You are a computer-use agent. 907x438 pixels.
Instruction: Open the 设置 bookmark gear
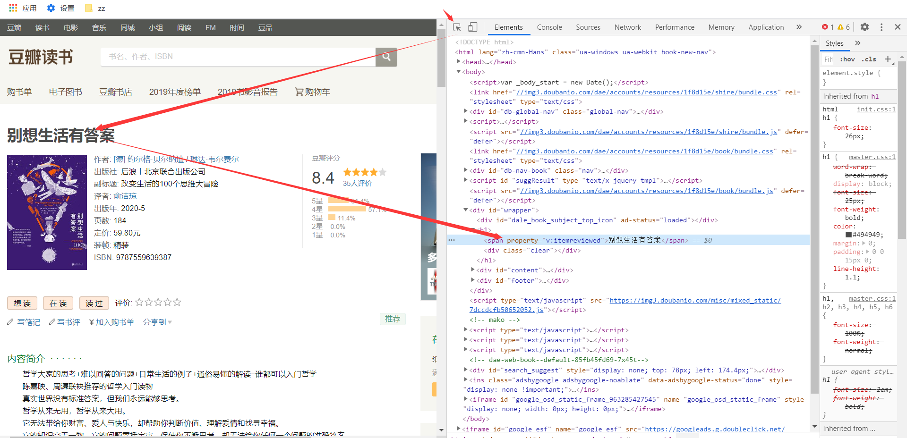coord(60,8)
